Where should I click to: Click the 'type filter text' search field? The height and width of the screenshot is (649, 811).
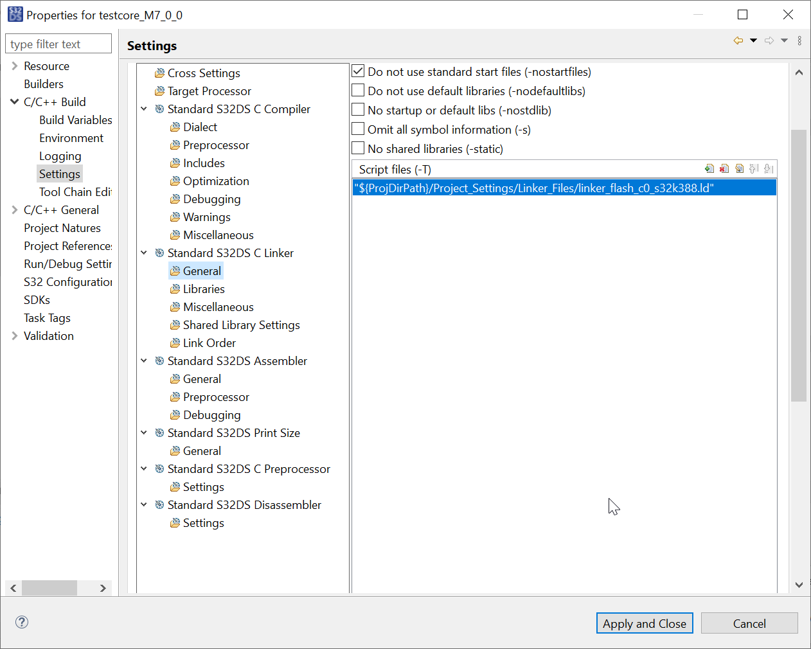[x=58, y=43]
